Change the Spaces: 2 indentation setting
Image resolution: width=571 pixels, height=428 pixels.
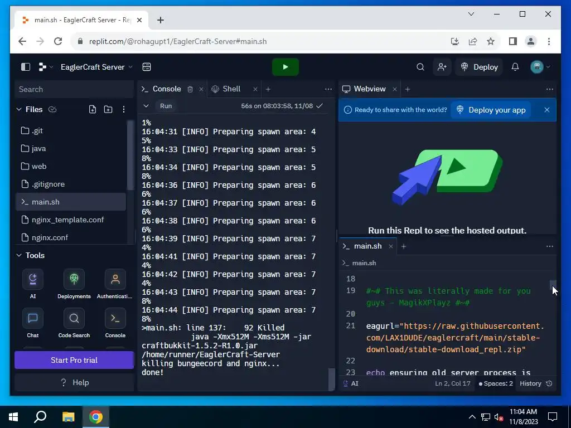pyautogui.click(x=495, y=383)
